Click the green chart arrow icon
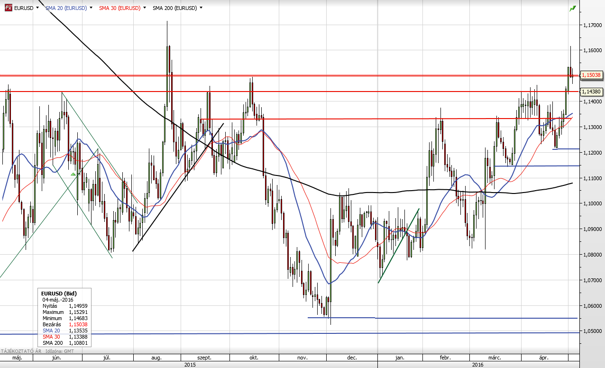Viewport: 605px width, 368px height. coord(573,9)
